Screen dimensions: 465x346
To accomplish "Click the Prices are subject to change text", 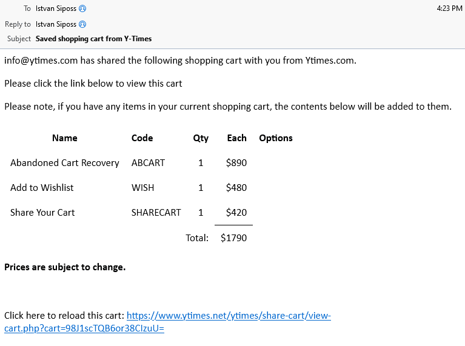I will pos(65,267).
